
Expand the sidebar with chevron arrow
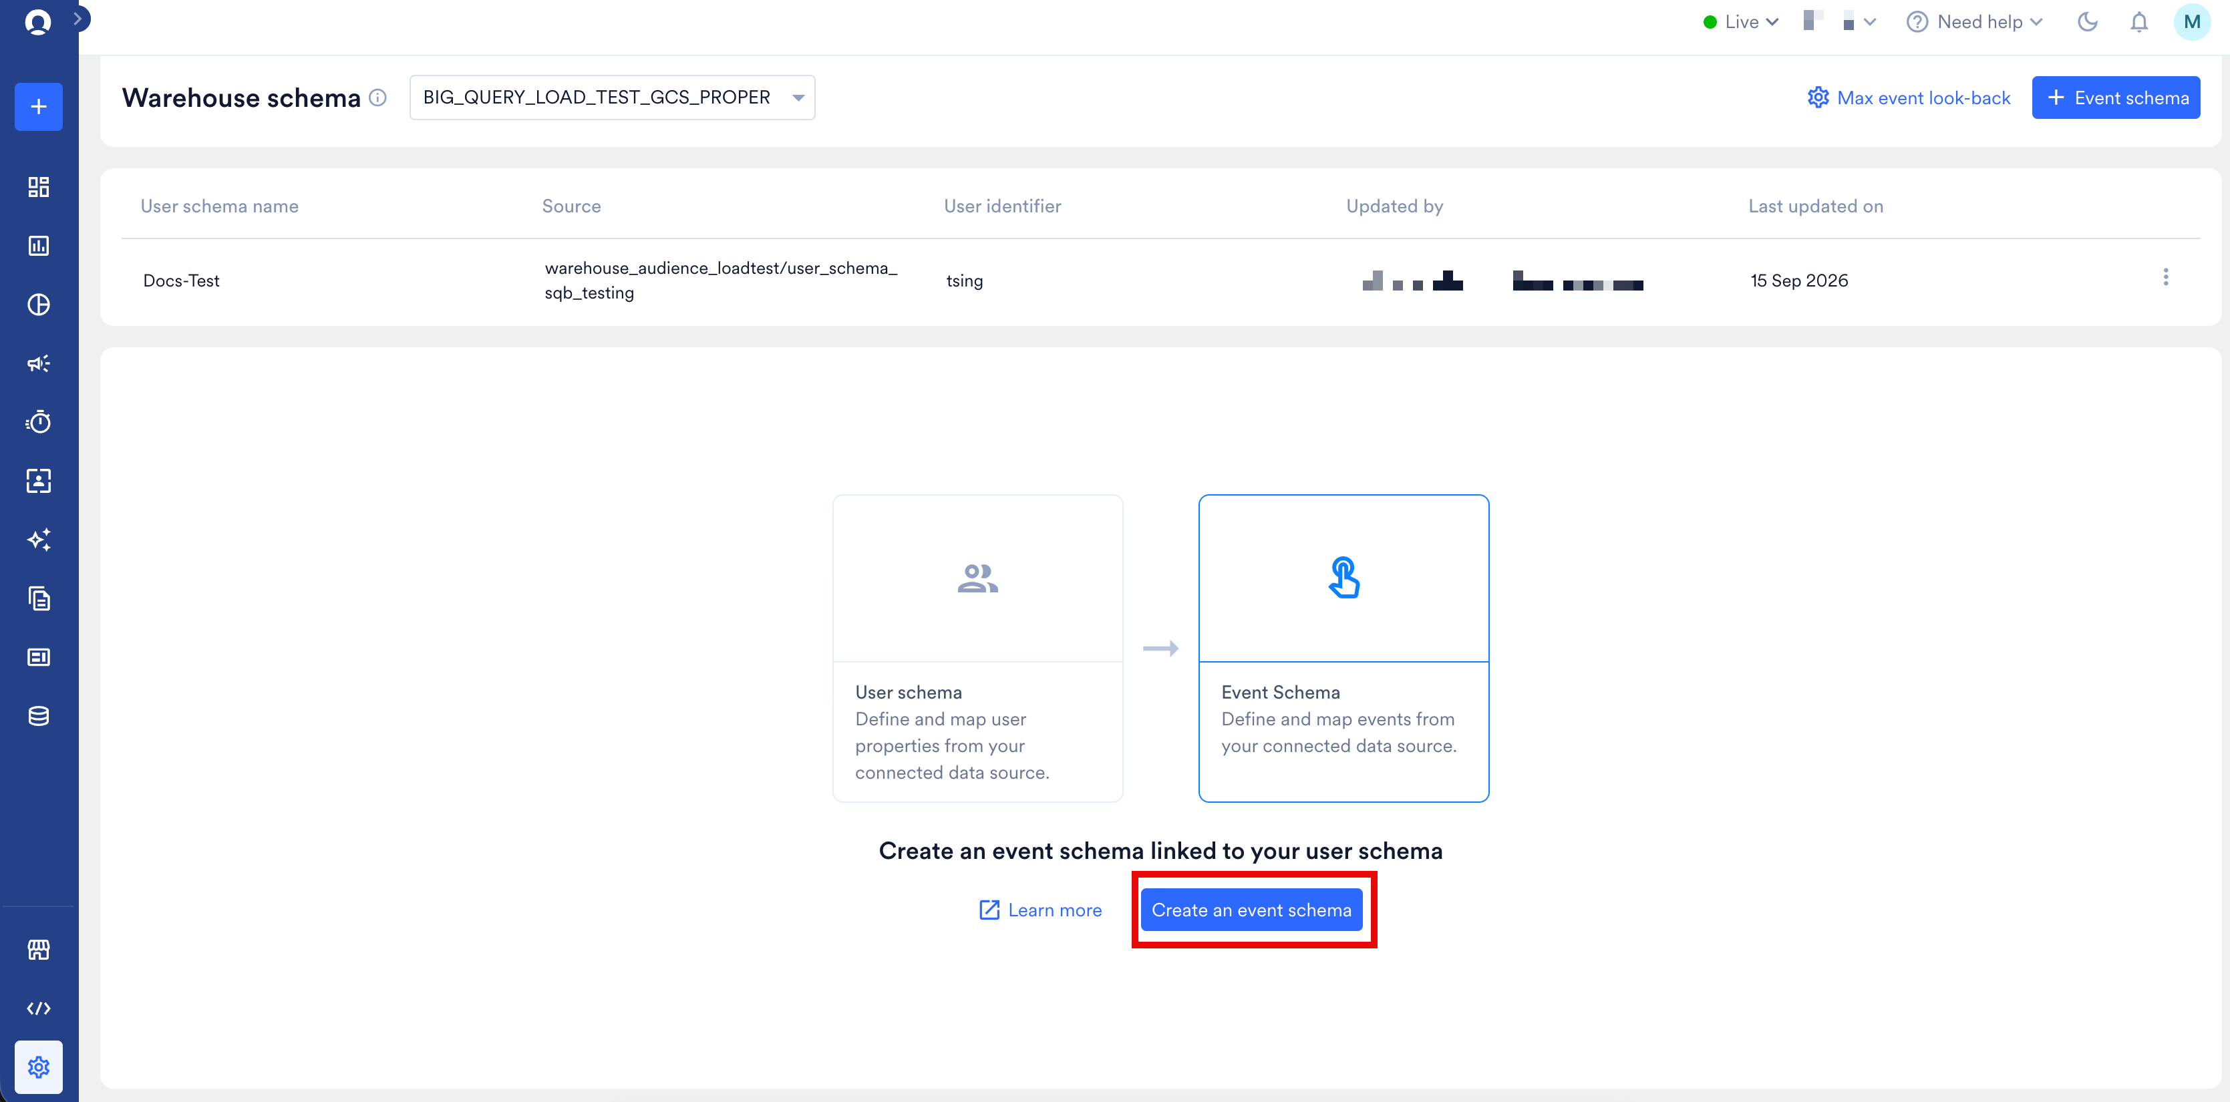[x=78, y=18]
